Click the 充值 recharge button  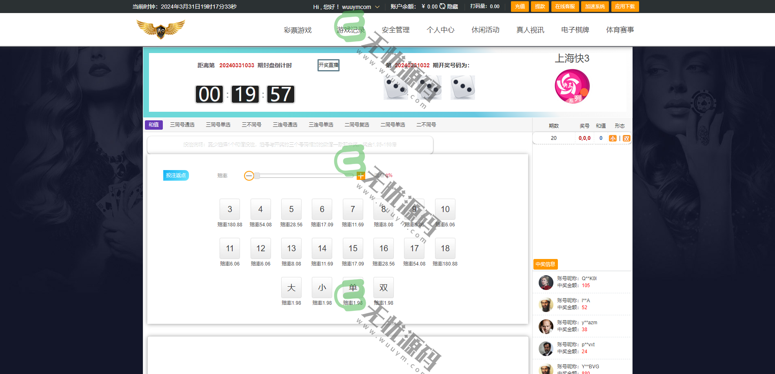[520, 7]
